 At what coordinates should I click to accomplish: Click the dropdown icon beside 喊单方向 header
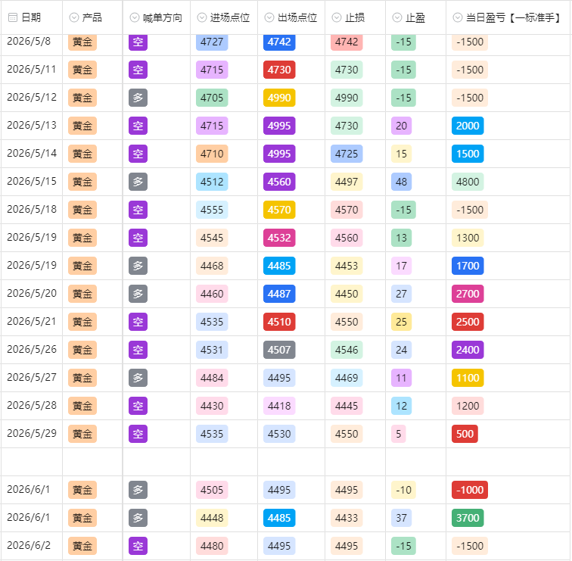(x=135, y=17)
